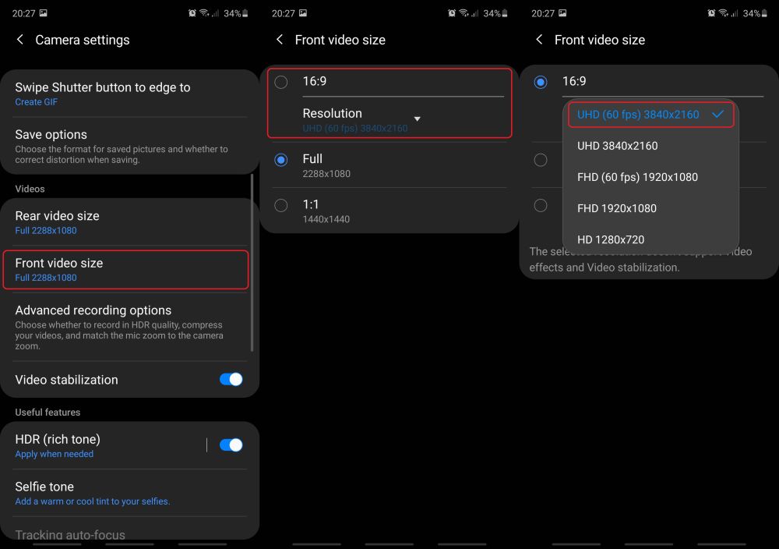Pick FHD (60 fps) 1920x1080 from list
Image resolution: width=779 pixels, height=549 pixels.
637,177
